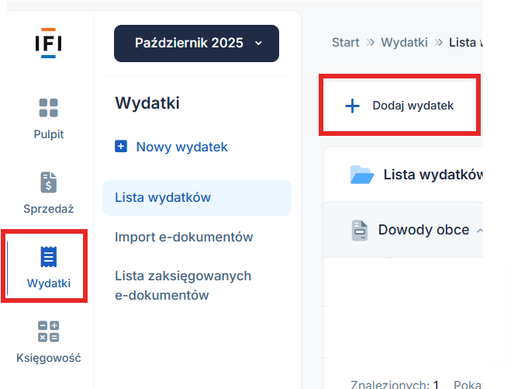
Task: Click the blue folder icon by Lista wydatków
Action: (361, 174)
